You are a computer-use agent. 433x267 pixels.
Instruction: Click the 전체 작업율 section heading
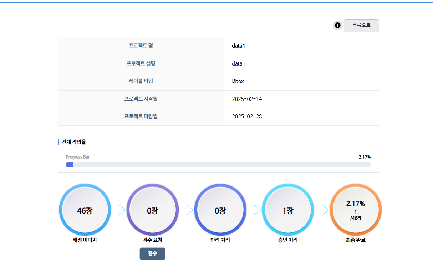[x=74, y=142]
